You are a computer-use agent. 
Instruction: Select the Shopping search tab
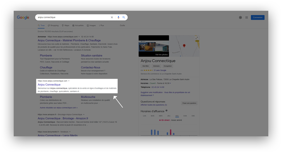[x=53, y=26]
